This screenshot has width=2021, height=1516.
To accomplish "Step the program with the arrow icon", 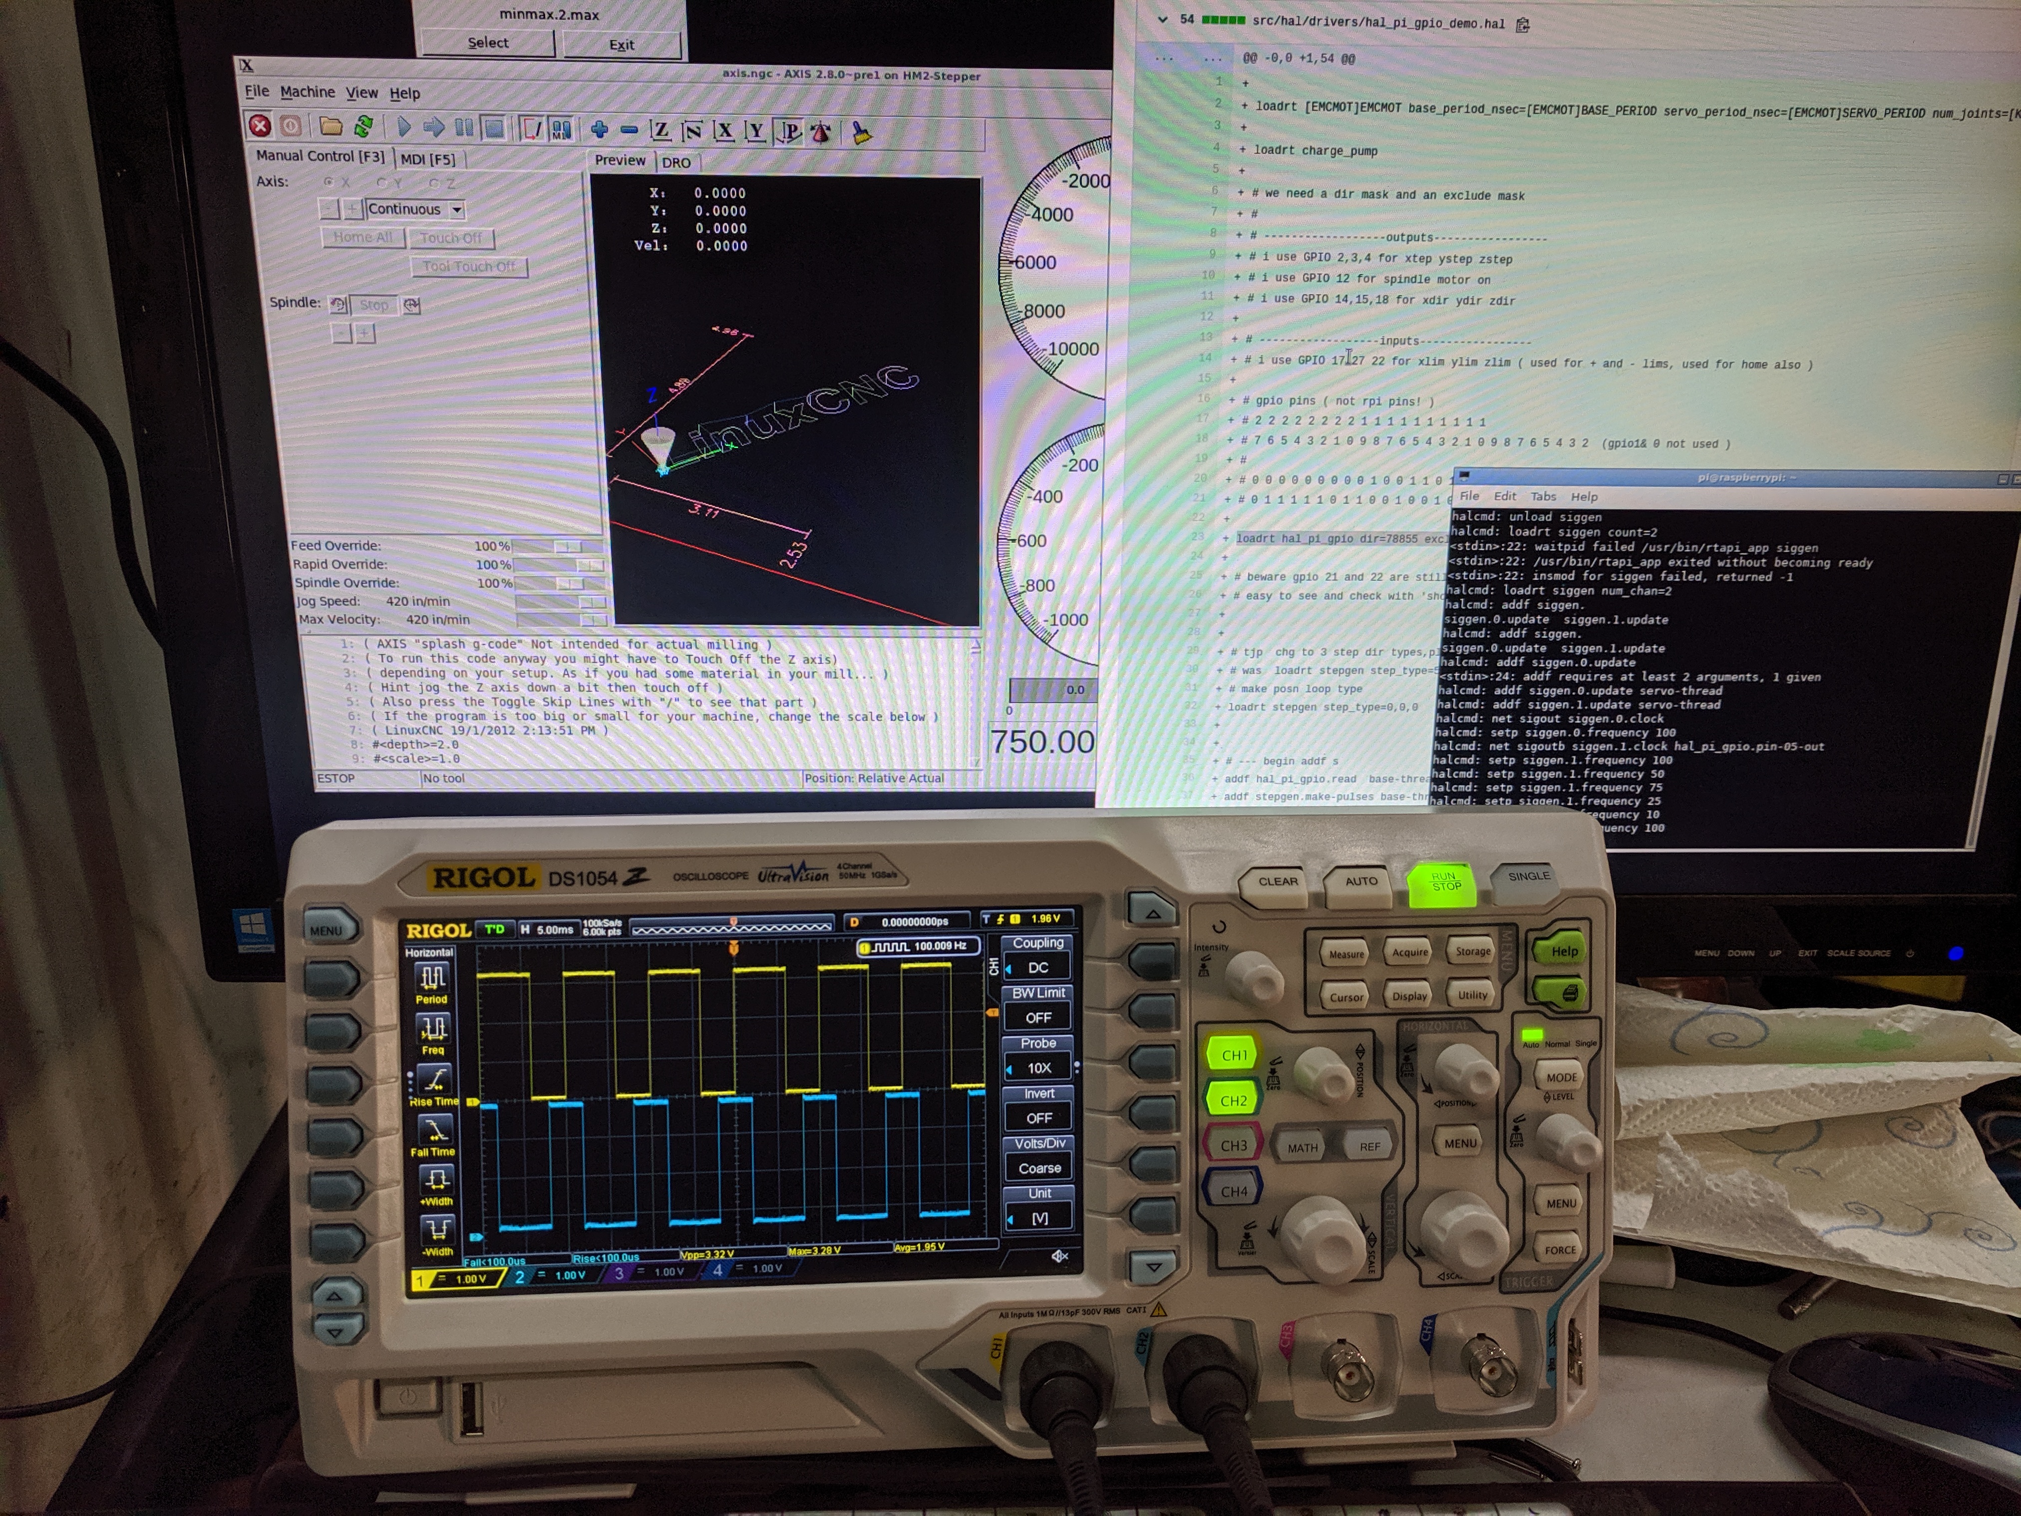I will pos(434,128).
